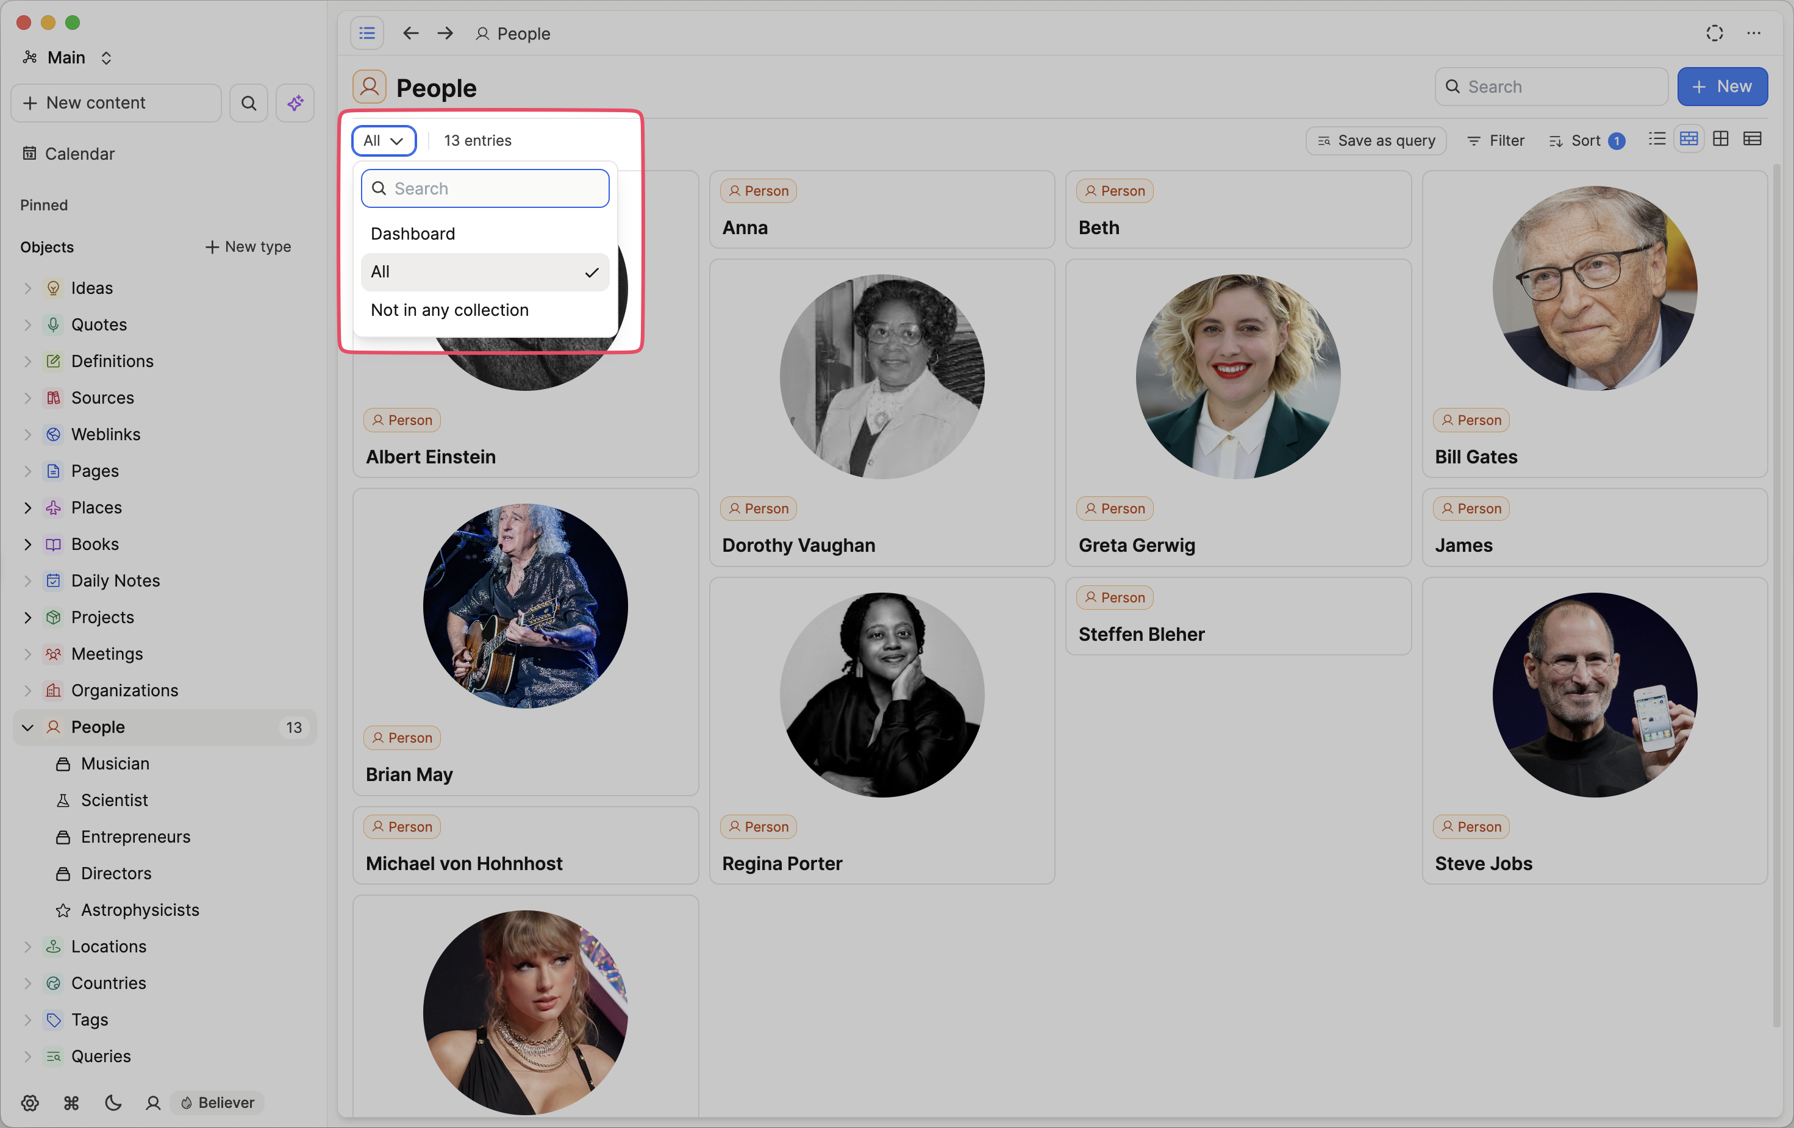
Task: Toggle dark mode moon icon
Action: (x=112, y=1102)
